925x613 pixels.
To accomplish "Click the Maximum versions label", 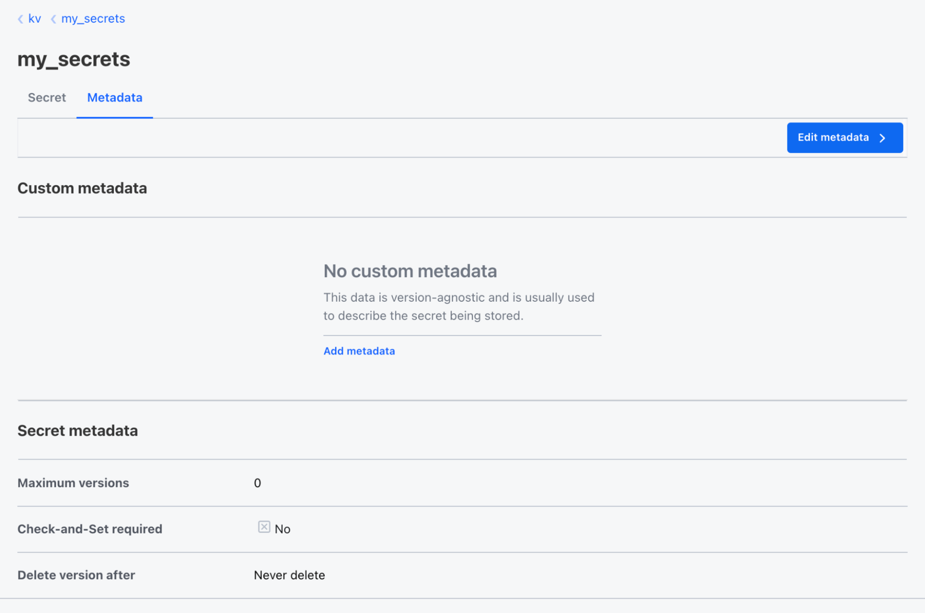I will (73, 483).
